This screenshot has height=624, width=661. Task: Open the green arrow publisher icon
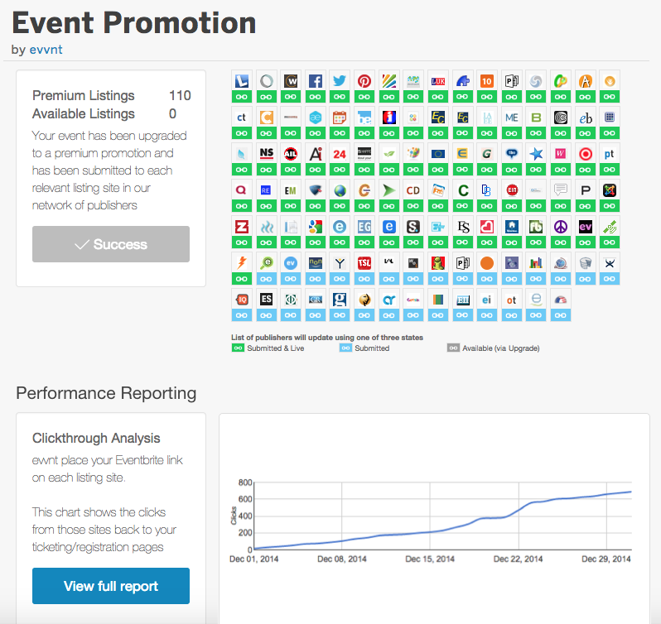(388, 190)
